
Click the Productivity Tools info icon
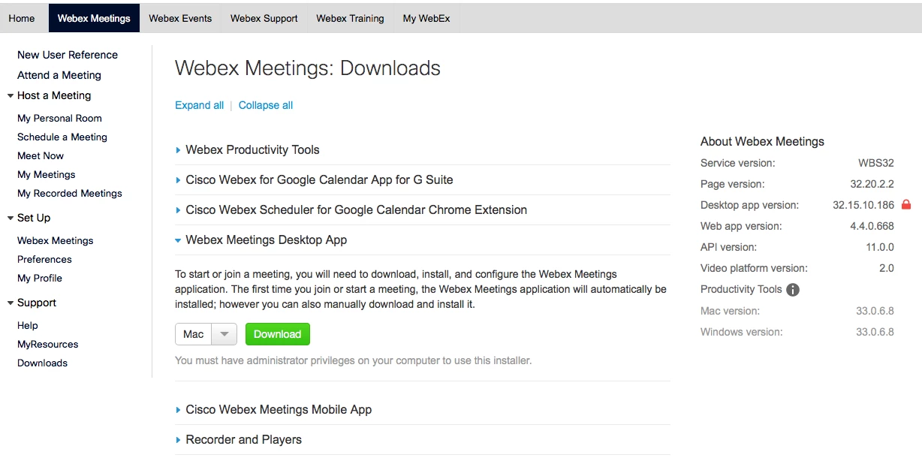click(x=793, y=290)
